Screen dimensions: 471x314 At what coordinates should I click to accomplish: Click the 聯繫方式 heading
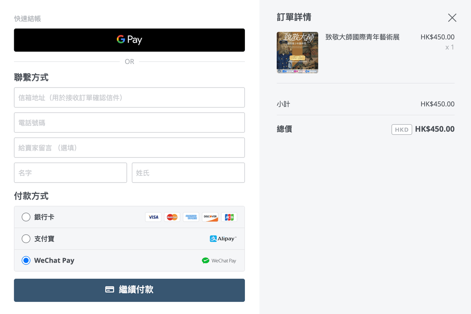click(31, 77)
